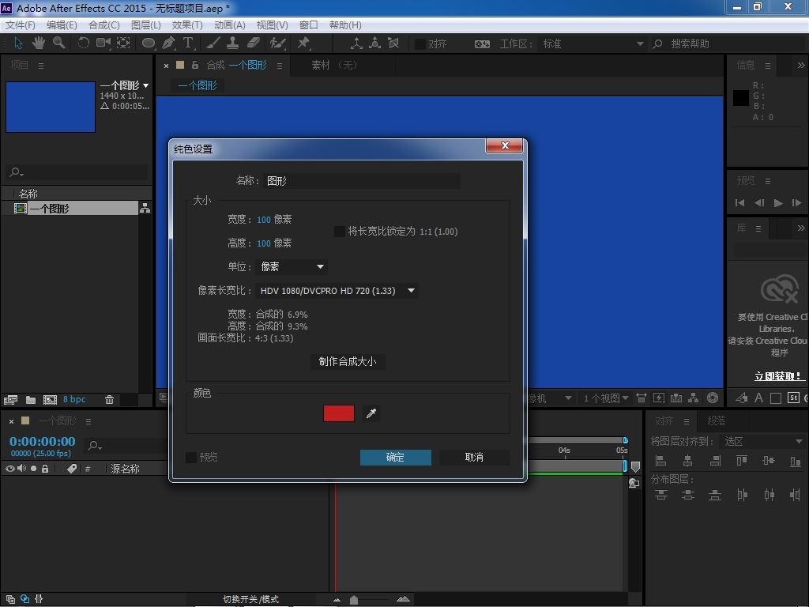
Task: Click the align horizontal centers icon
Action: 687,461
